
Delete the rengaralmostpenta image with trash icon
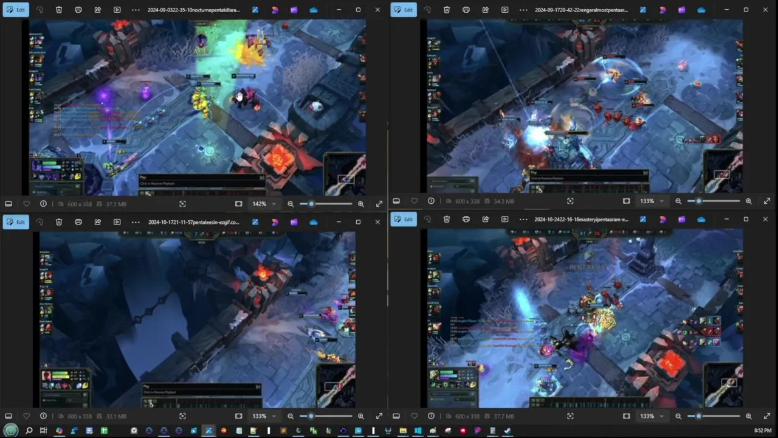pyautogui.click(x=446, y=10)
